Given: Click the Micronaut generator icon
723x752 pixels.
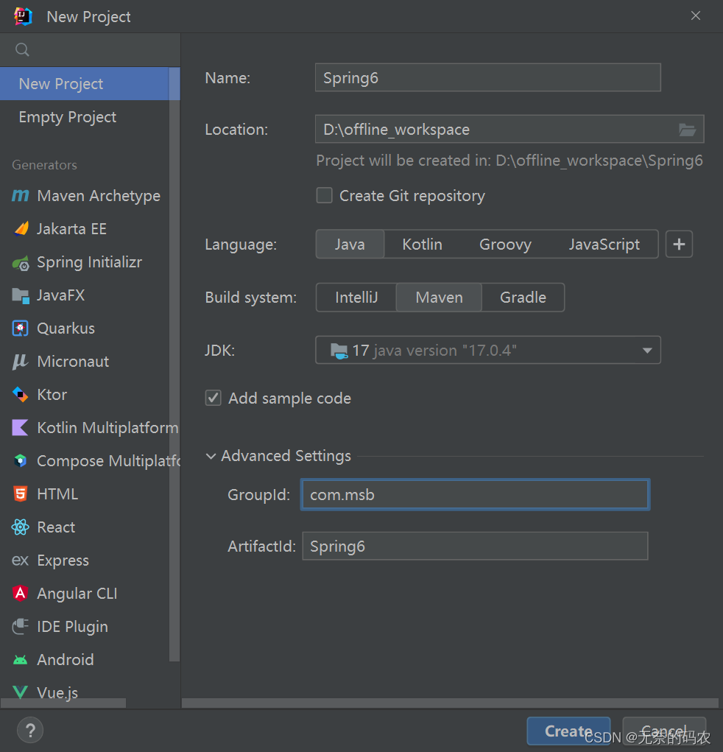Looking at the screenshot, I should click(x=20, y=362).
